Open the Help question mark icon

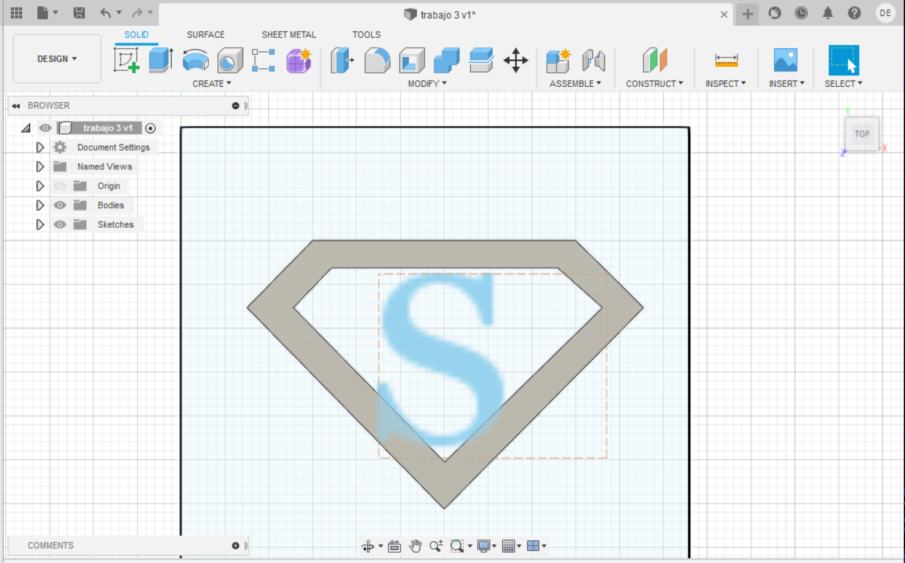(x=854, y=13)
